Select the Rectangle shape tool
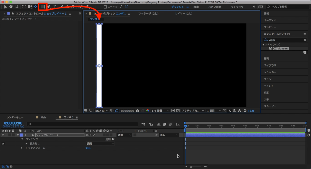Viewport: 311px width, 169px height. 43,6
